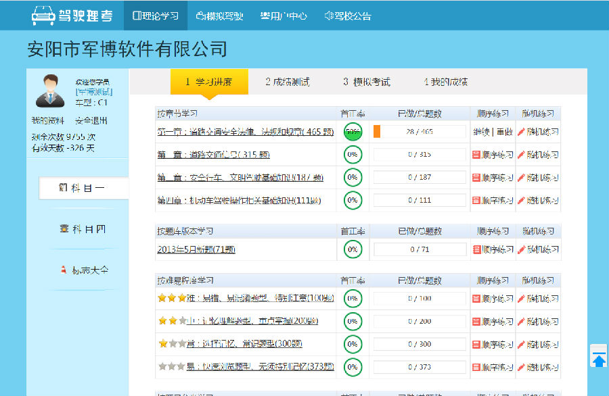
Task: Open chapter four link with 111 questions
Action: click(239, 201)
